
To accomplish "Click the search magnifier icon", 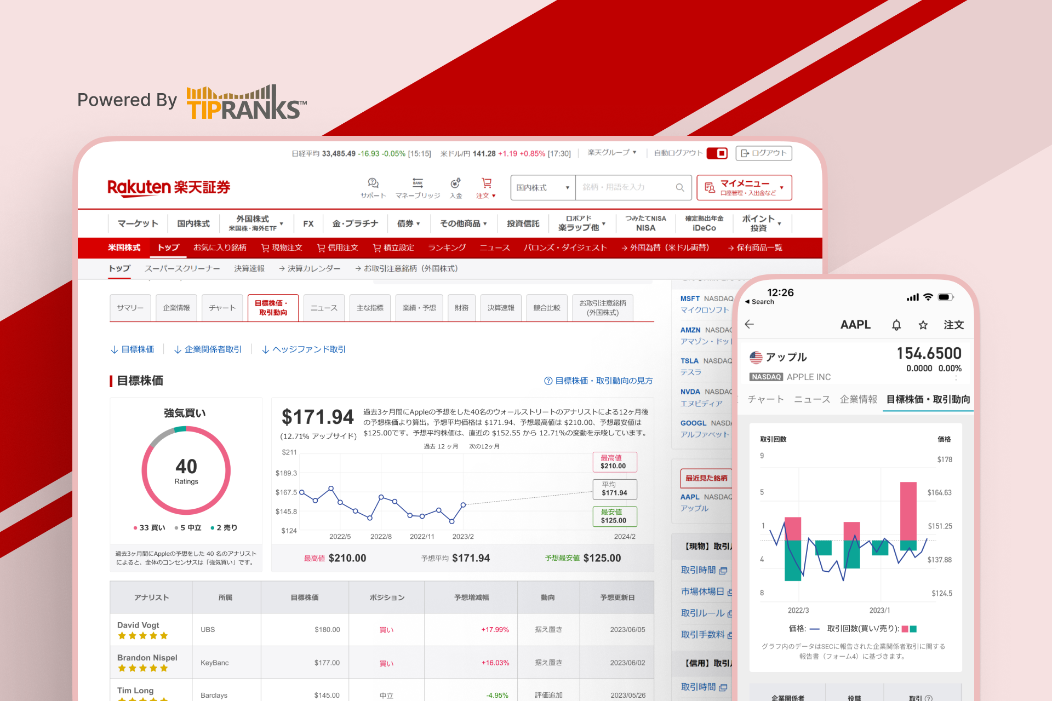I will click(680, 187).
